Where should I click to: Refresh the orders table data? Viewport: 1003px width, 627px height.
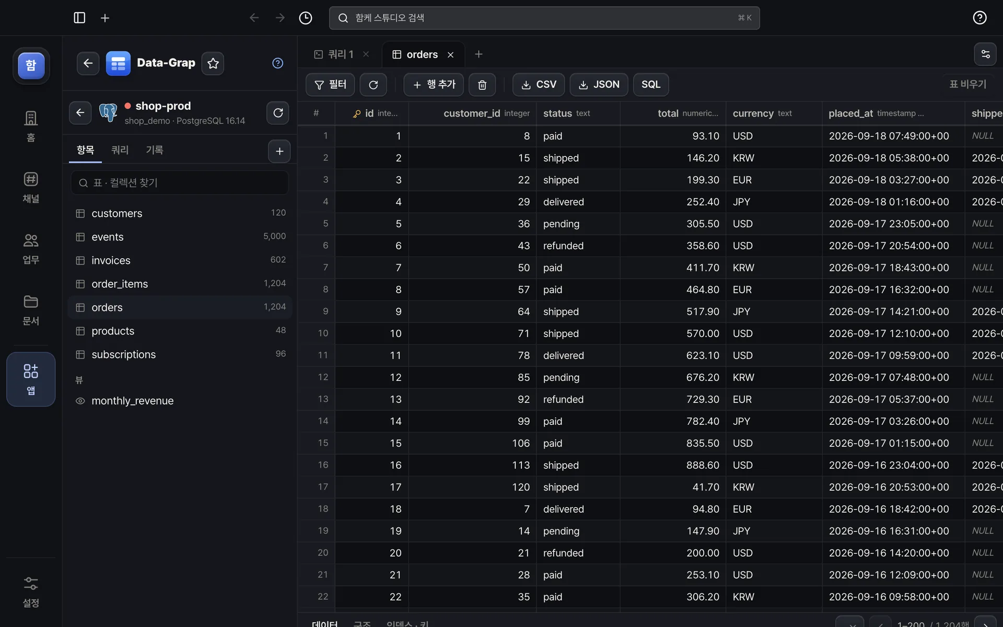click(373, 85)
